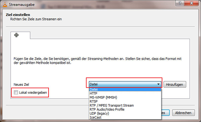The image size is (201, 122).
Task: Click the plus icon tab
Action: coord(20,35)
